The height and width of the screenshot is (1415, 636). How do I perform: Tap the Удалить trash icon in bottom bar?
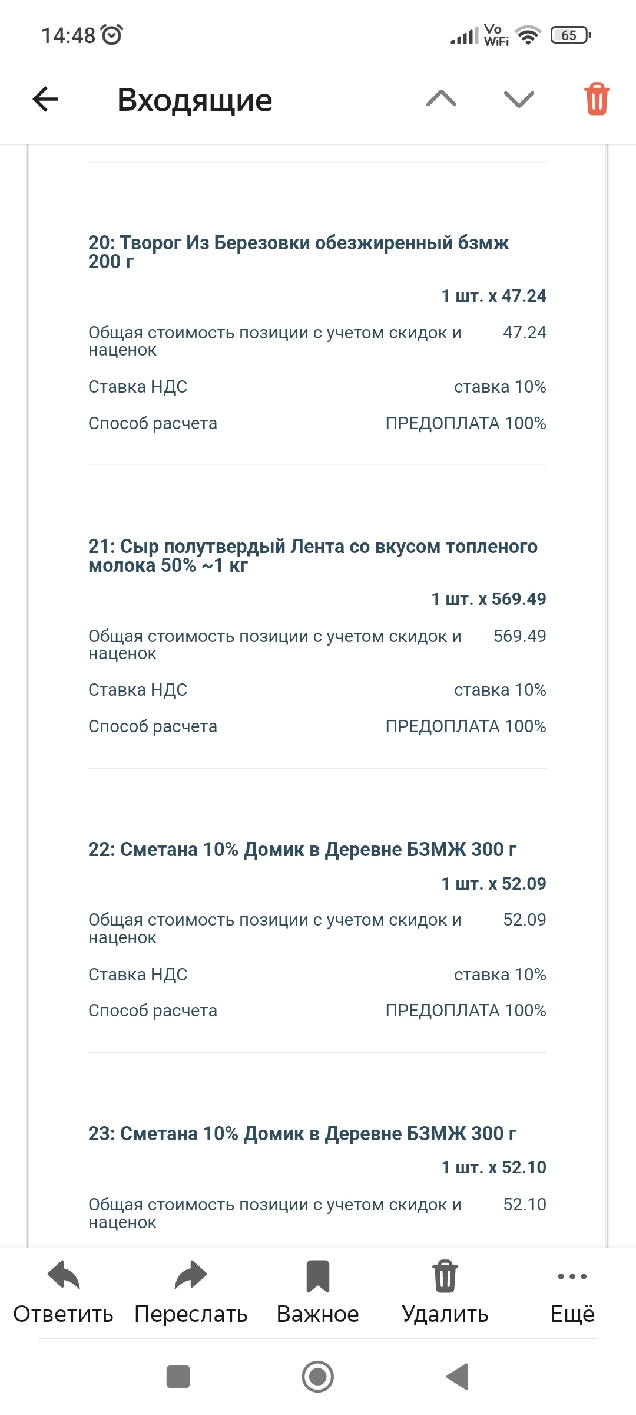click(445, 1276)
